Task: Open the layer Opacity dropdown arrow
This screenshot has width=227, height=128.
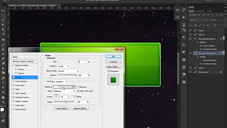Action: tap(225, 20)
